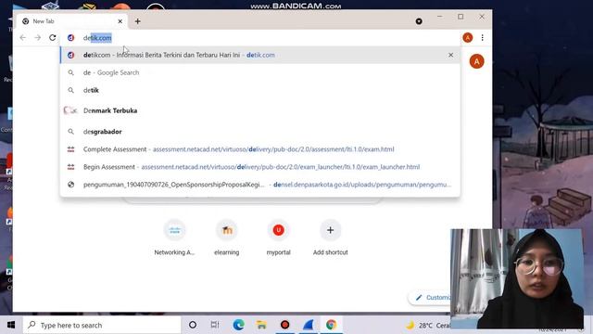Select the 'de - Google Search' suggestion
Screen dimensions: 593x334
point(260,72)
